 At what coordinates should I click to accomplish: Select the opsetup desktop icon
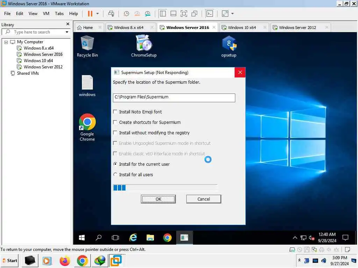229,46
